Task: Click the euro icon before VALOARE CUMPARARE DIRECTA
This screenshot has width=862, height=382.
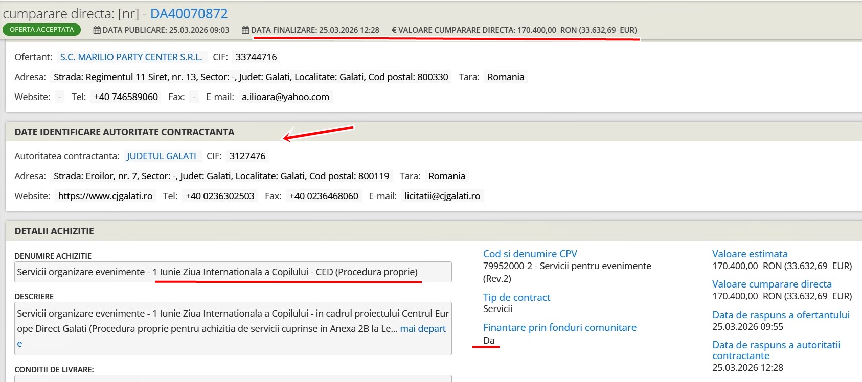Action: tap(394, 30)
